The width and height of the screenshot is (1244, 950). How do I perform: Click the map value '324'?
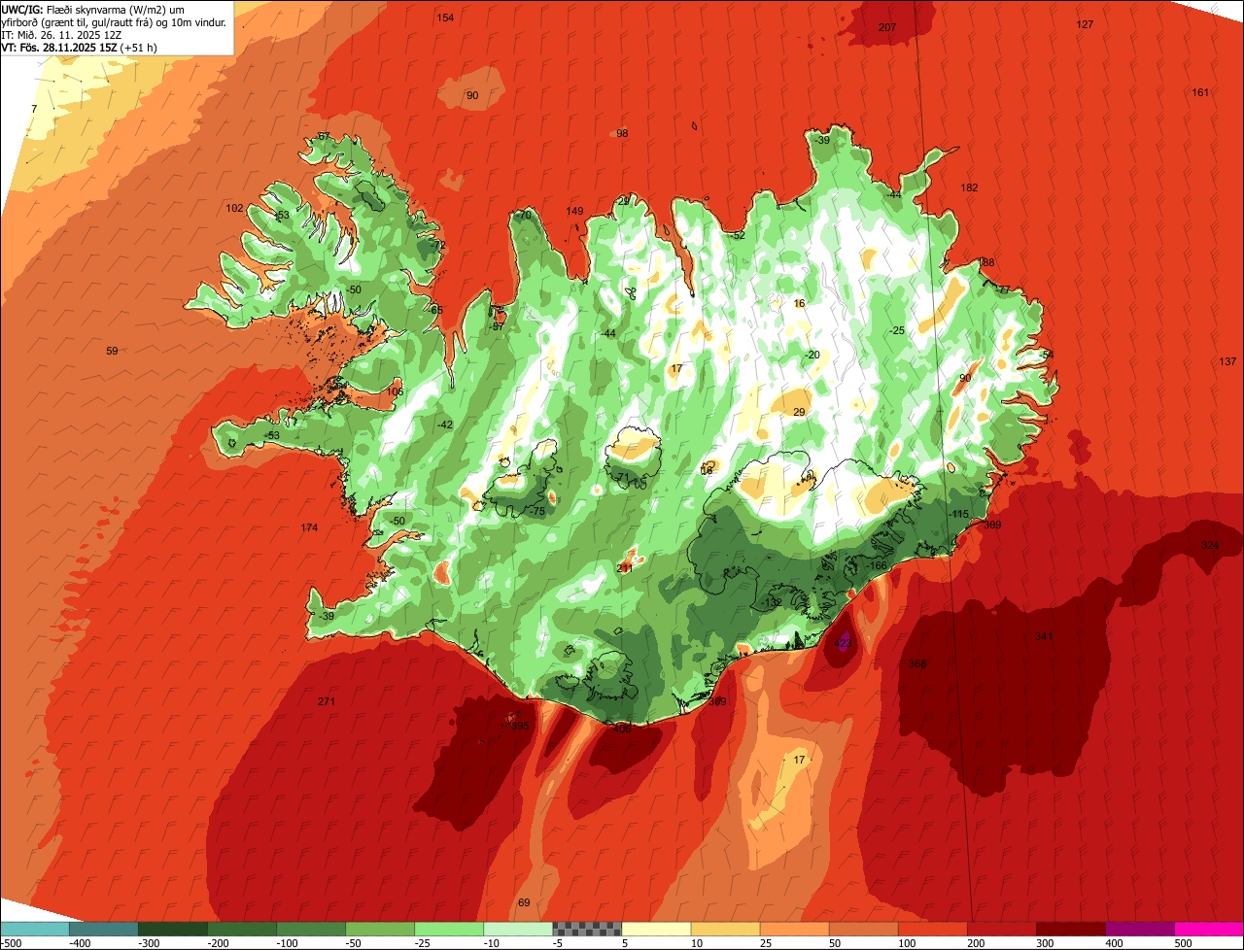tap(1209, 545)
